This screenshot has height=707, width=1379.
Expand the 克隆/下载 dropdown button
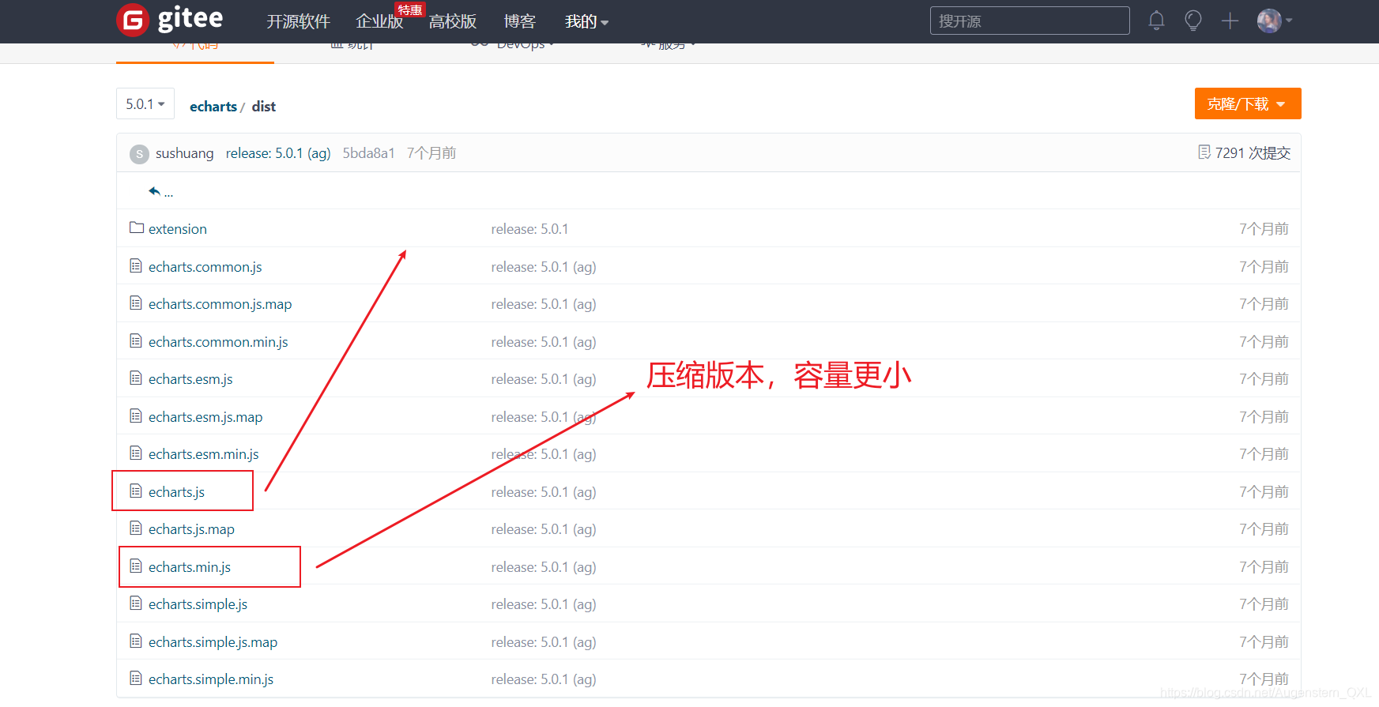(x=1248, y=103)
